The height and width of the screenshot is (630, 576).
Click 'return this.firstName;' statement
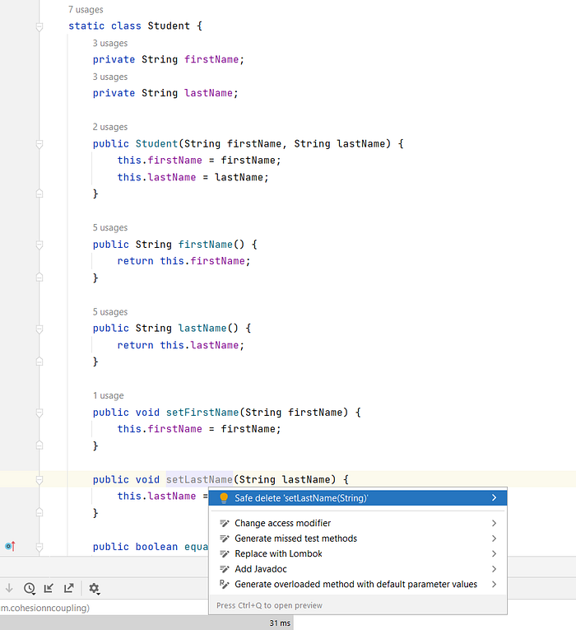[183, 261]
